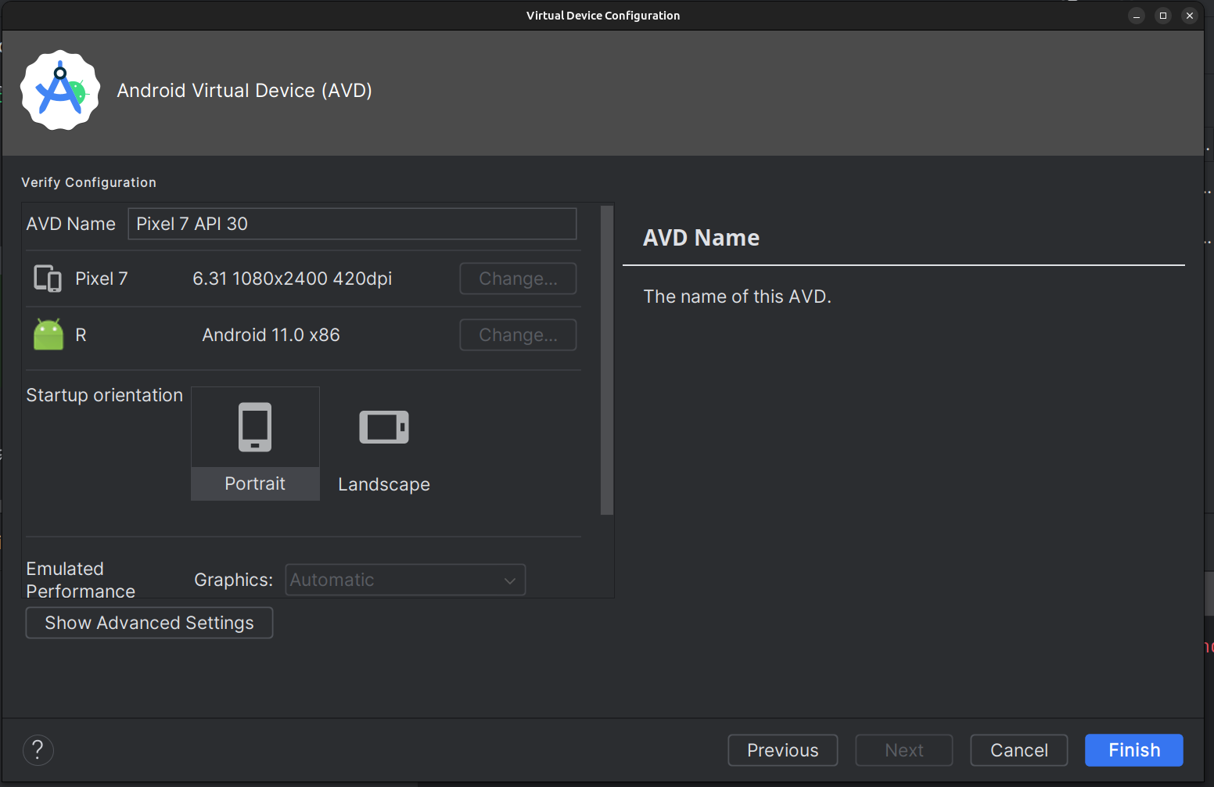Click the configuration panel vertical scrollbar
Screen dimensions: 1214x787
click(x=607, y=360)
